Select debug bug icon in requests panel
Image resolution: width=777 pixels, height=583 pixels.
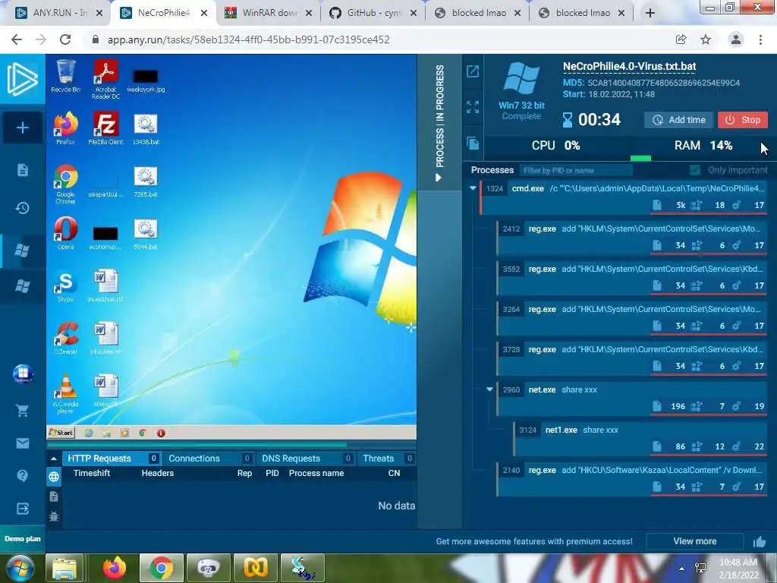pos(54,516)
